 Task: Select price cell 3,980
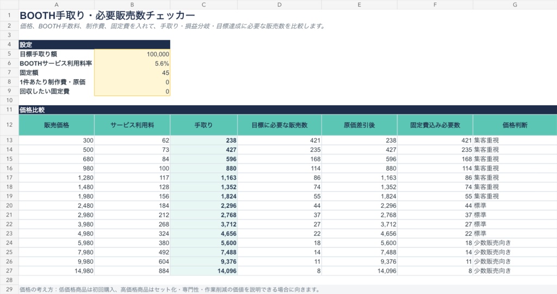[x=57, y=224]
